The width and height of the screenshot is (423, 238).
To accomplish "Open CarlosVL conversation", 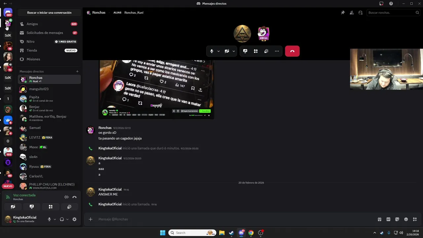I will pos(49,176).
